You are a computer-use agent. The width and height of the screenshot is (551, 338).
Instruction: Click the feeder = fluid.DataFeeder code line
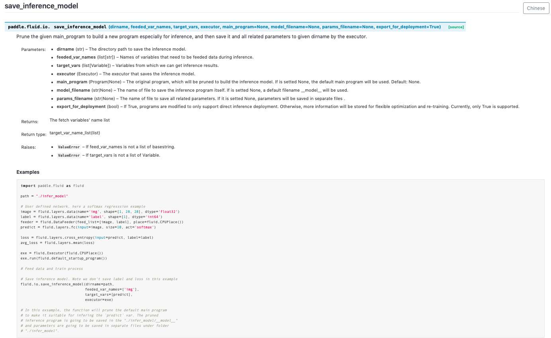point(102,222)
